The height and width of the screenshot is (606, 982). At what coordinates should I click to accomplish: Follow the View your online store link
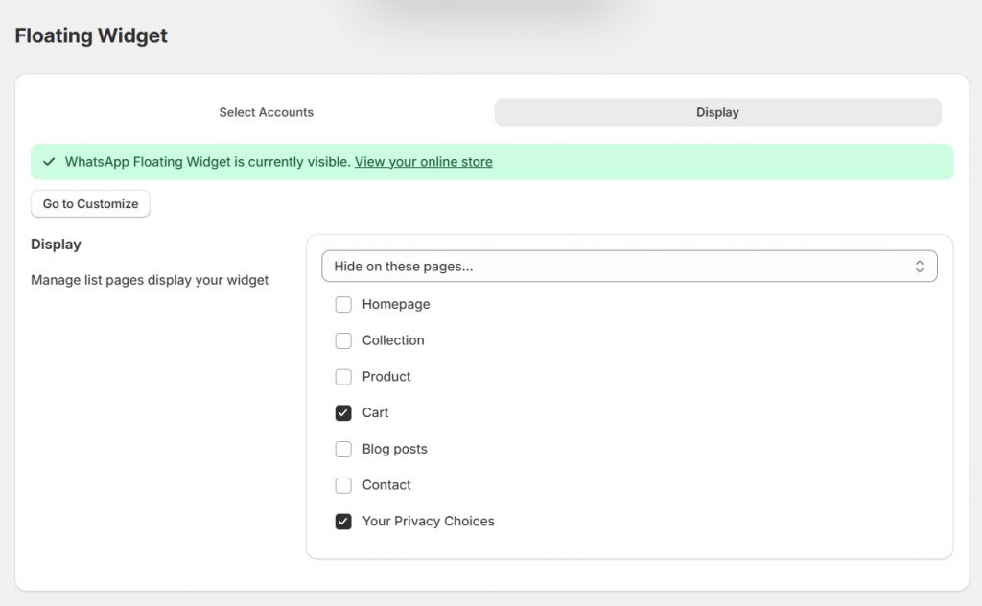point(423,161)
